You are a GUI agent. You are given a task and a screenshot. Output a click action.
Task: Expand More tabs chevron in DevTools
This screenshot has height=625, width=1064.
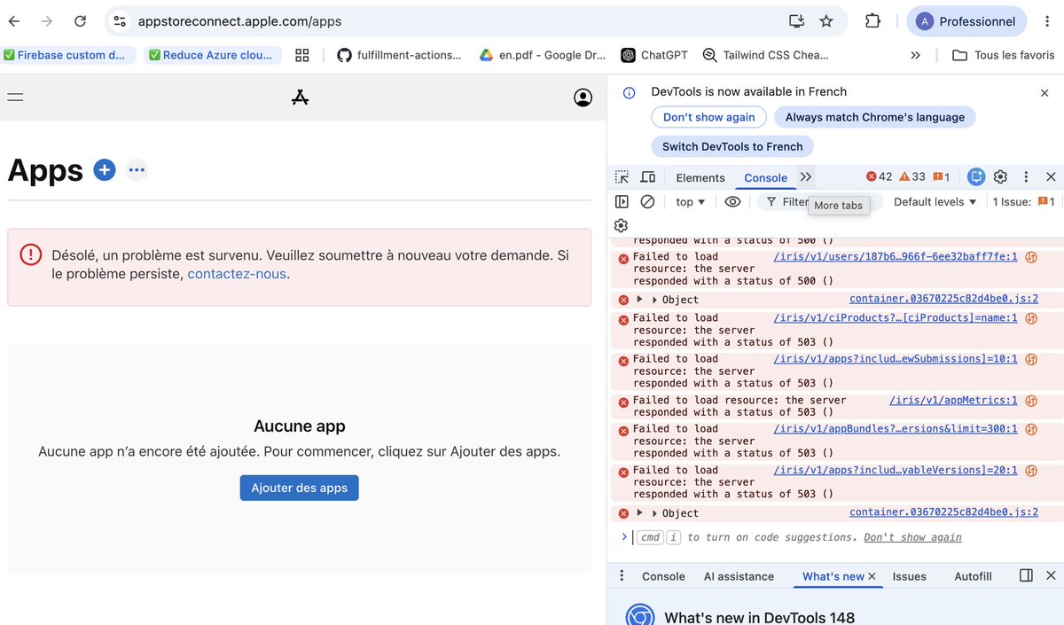[805, 177]
